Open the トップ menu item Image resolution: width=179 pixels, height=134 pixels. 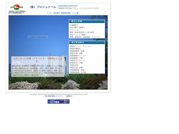tap(49, 13)
